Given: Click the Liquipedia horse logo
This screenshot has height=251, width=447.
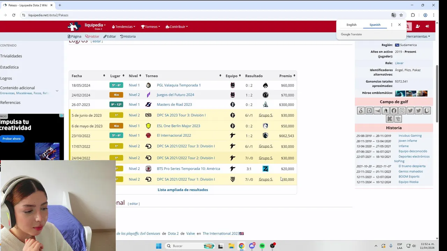Looking at the screenshot, I should [x=74, y=26].
